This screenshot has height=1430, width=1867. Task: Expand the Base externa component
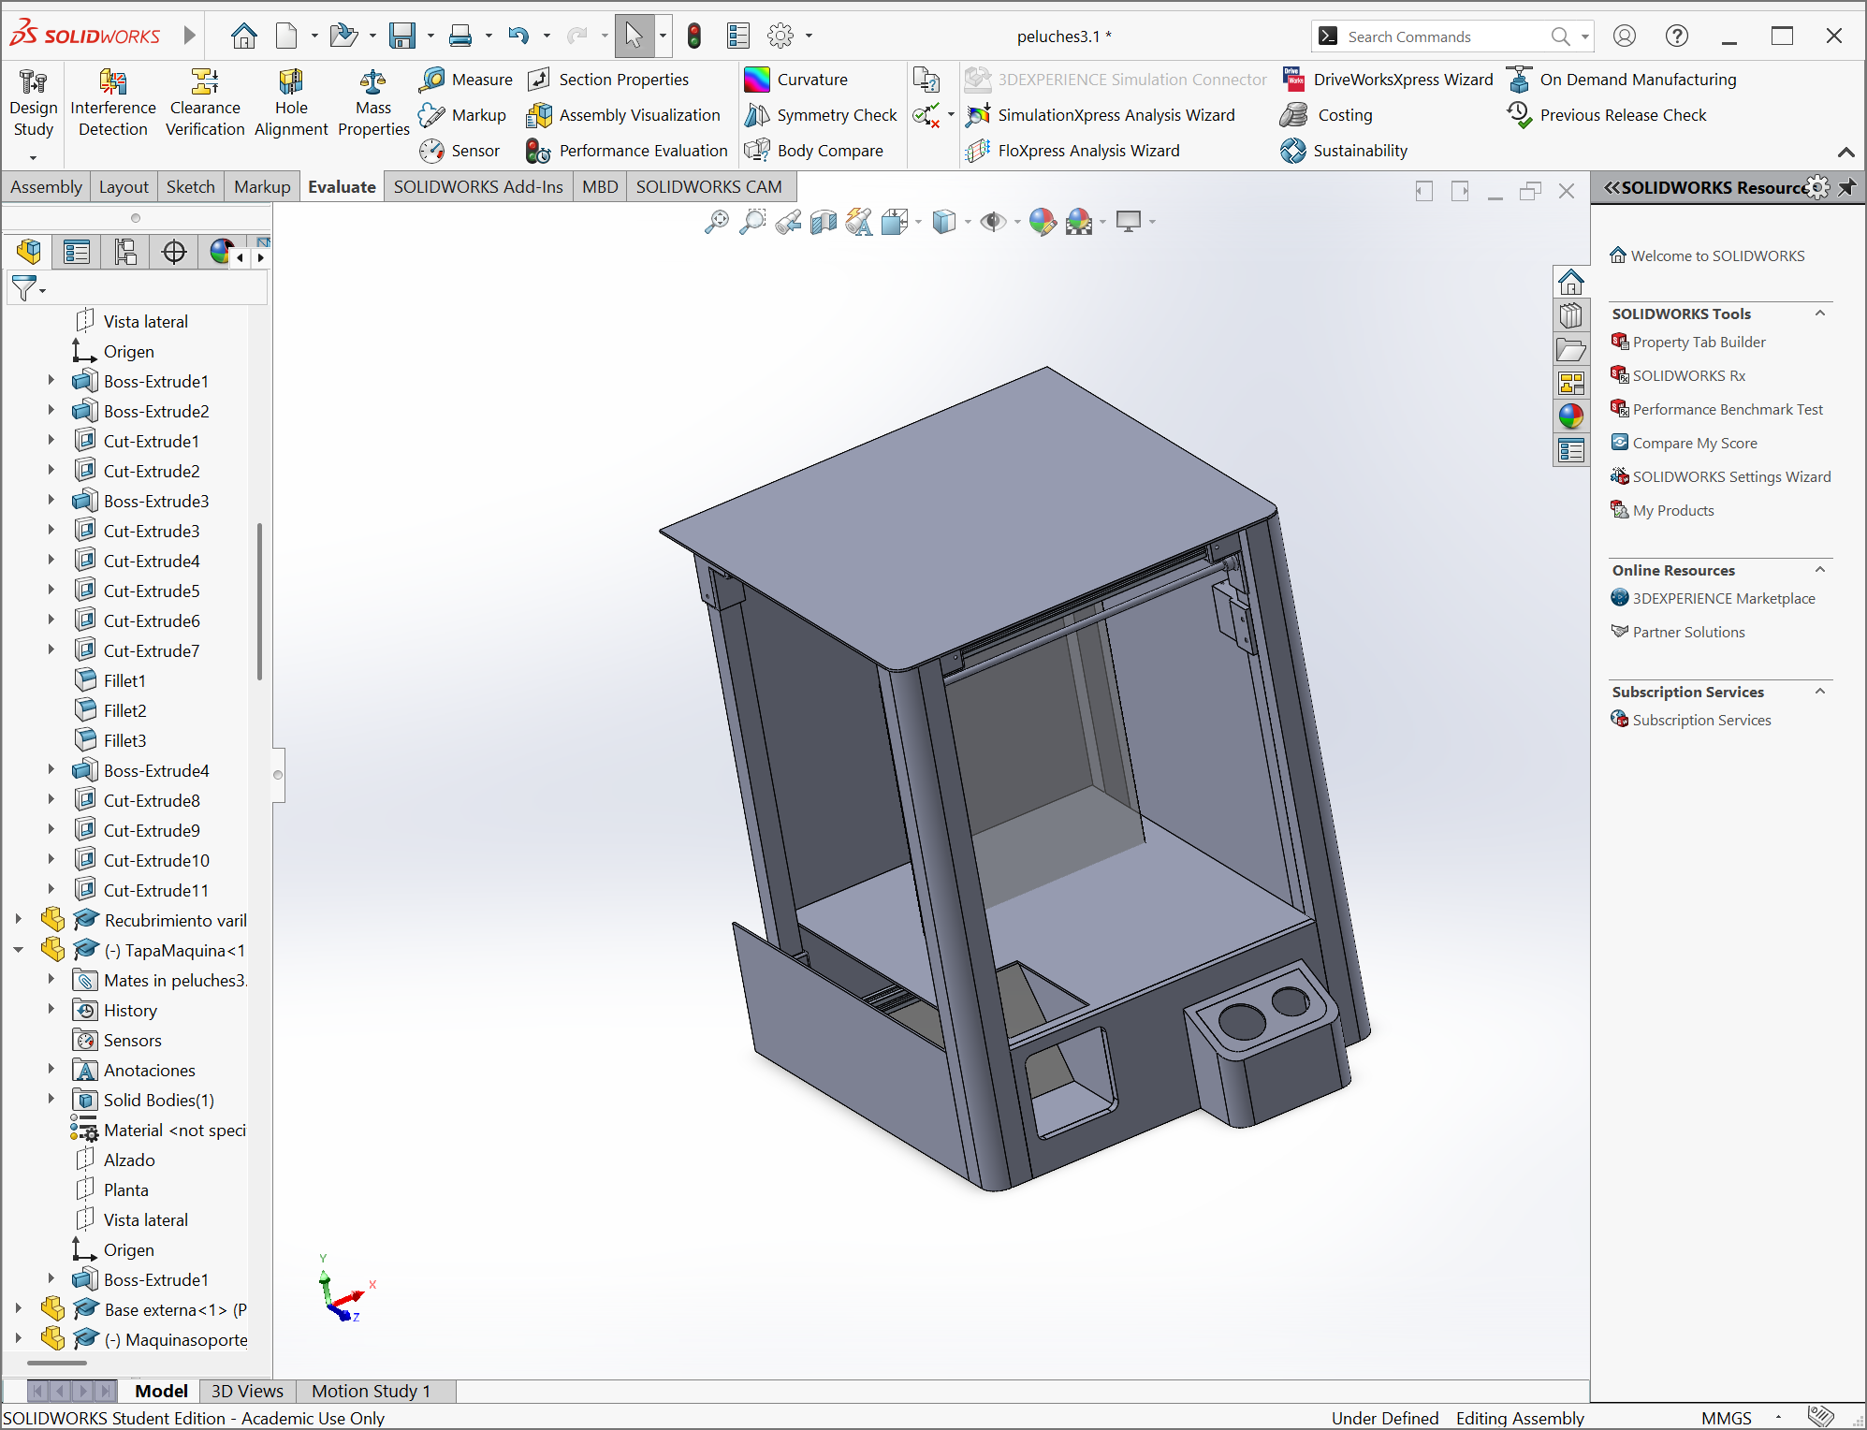[19, 1309]
